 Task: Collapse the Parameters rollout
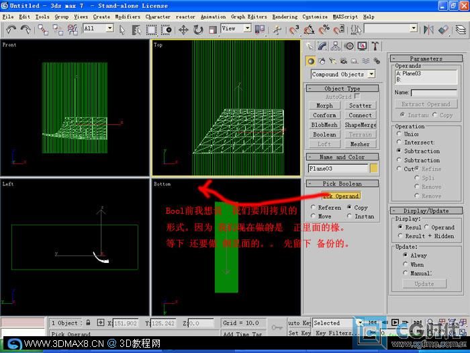(426, 58)
